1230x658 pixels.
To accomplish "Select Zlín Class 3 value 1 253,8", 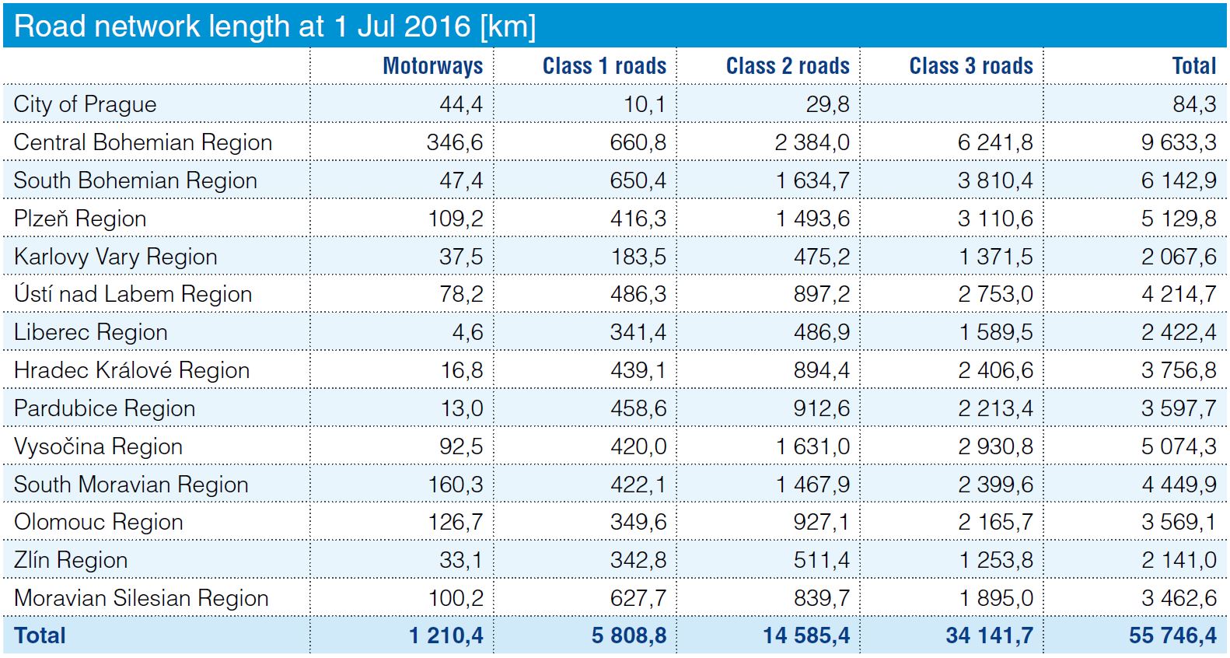I will click(x=996, y=560).
